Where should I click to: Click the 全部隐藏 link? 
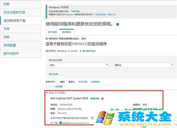click(59, 87)
